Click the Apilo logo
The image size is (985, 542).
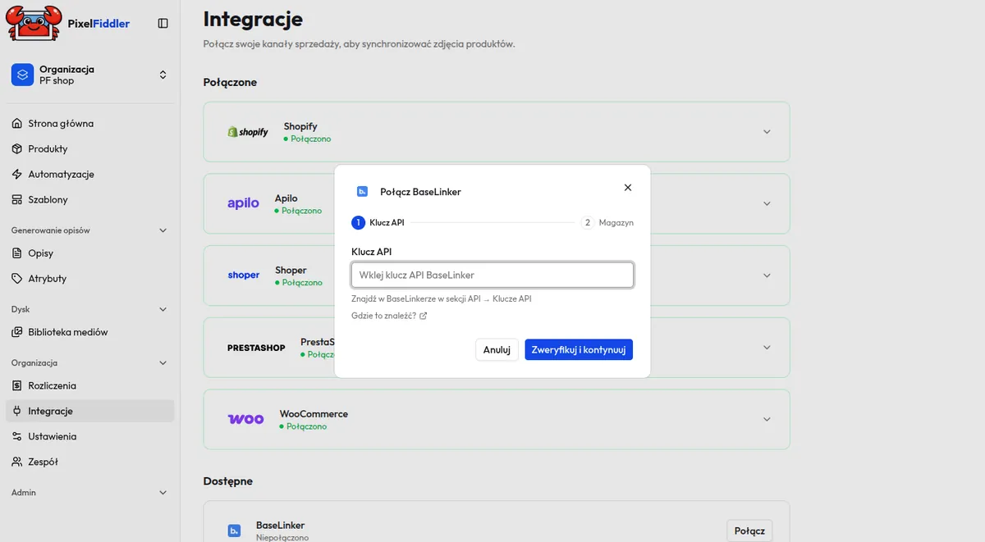(x=243, y=203)
